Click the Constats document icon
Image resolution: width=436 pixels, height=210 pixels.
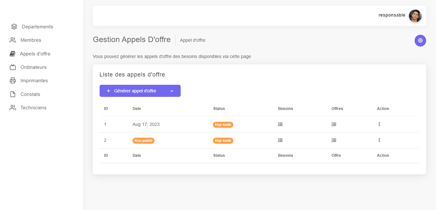point(13,94)
